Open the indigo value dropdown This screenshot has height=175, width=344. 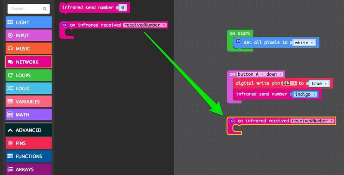[x=305, y=94]
